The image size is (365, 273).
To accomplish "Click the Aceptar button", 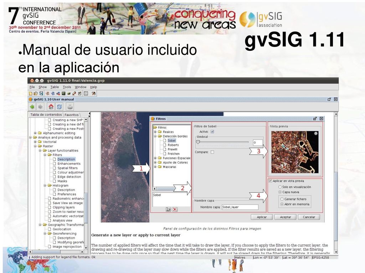I will click(286, 217).
